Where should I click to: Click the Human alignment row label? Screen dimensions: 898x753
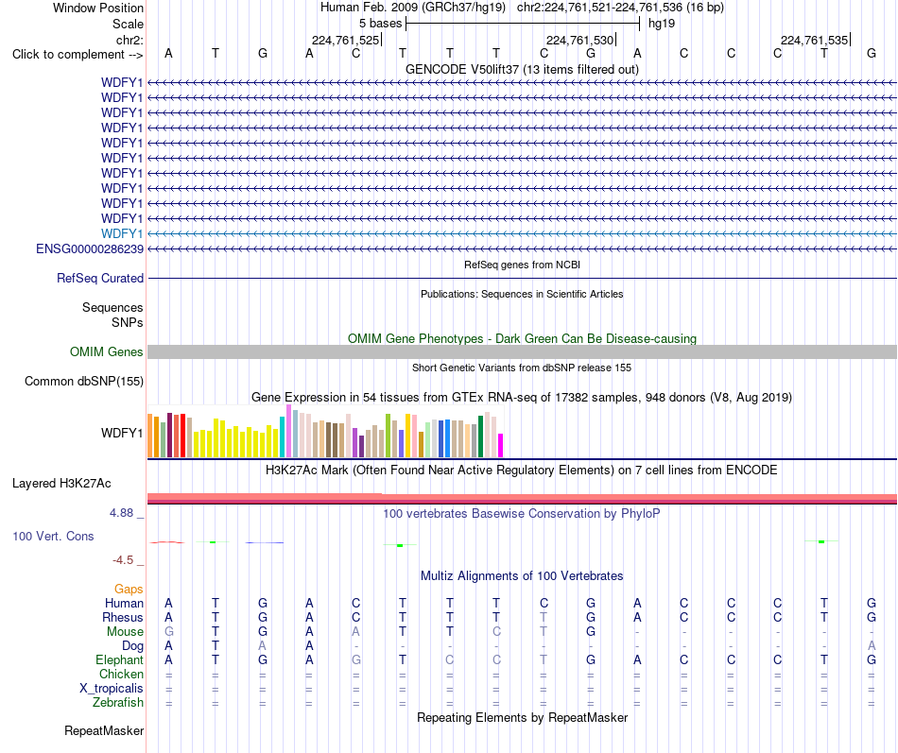click(x=124, y=603)
